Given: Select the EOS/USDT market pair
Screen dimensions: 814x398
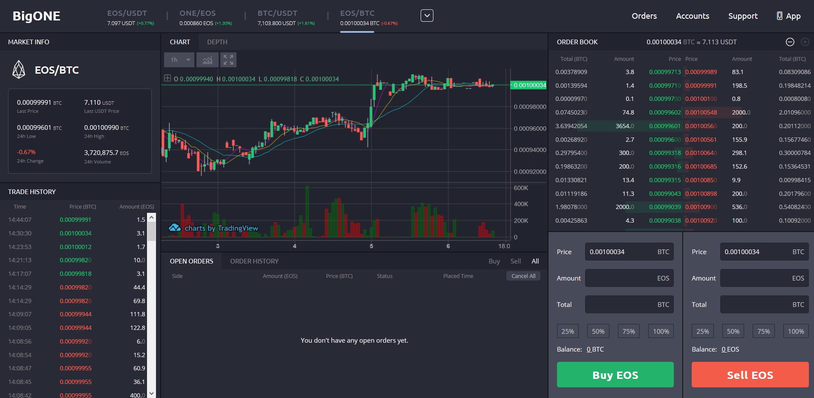Looking at the screenshot, I should click(130, 17).
